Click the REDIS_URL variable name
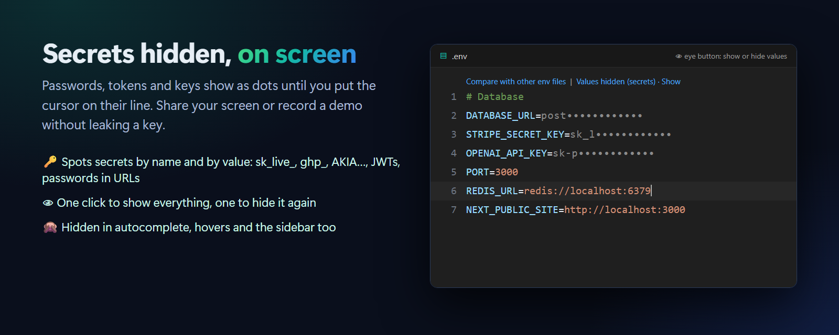This screenshot has height=335, width=839. [x=492, y=191]
